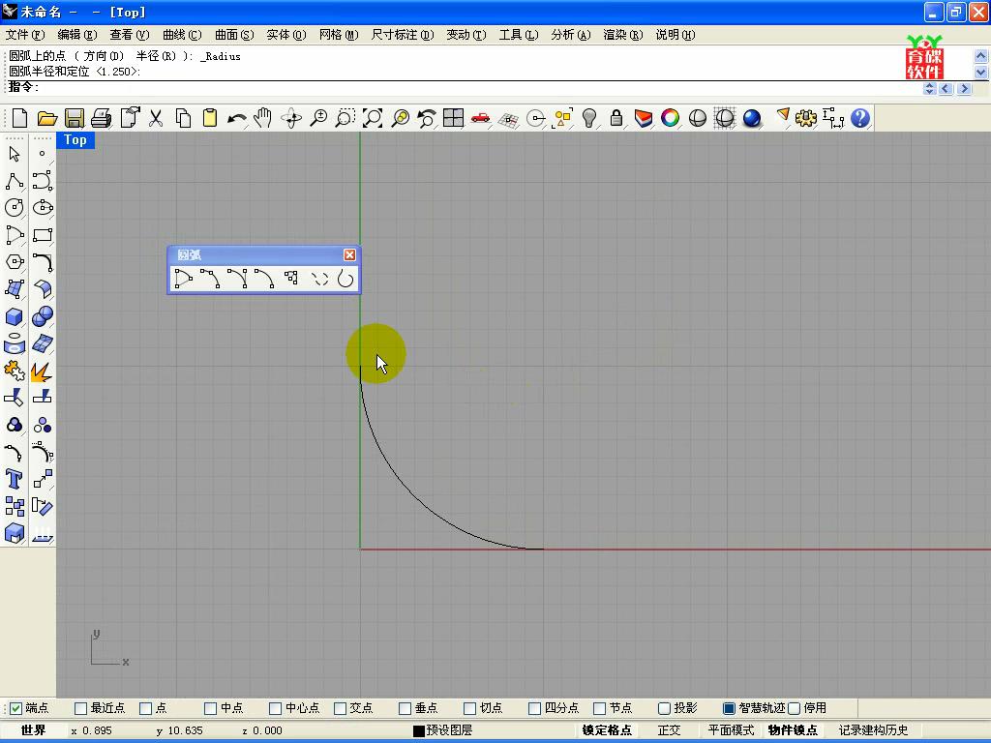This screenshot has width=991, height=743.
Task: Click the Copy icon in toolbar
Action: (183, 118)
